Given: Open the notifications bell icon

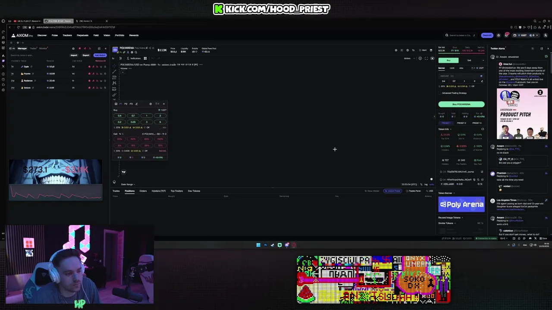Looking at the screenshot, I should (x=506, y=35).
